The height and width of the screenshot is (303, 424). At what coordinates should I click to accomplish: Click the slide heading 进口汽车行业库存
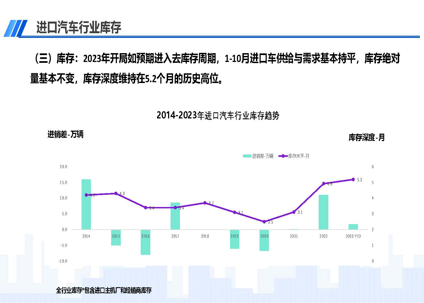pos(79,28)
